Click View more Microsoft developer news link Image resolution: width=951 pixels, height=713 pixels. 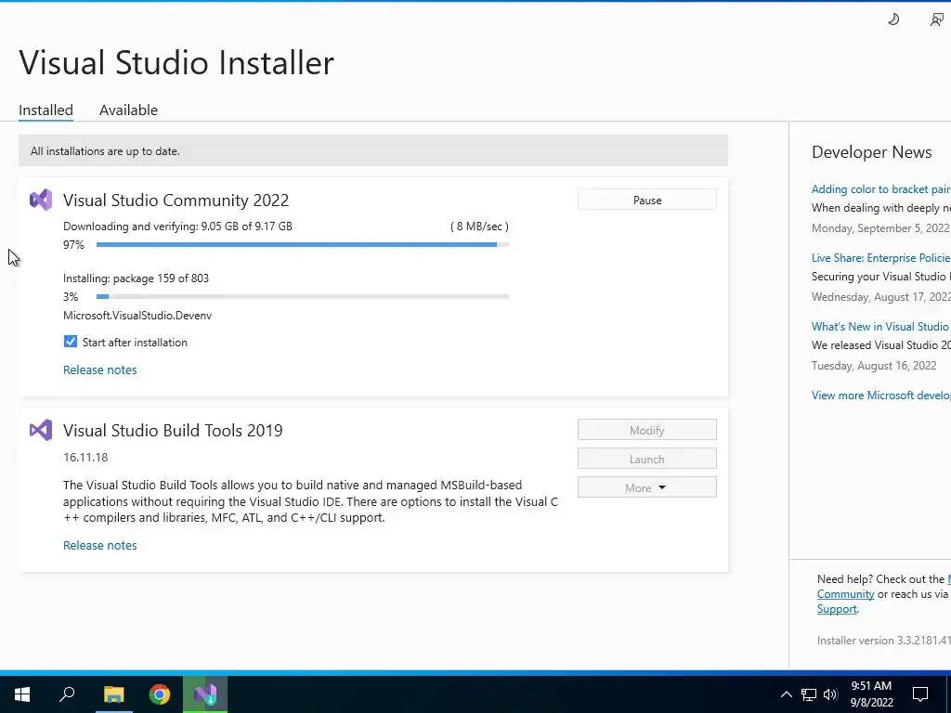point(880,395)
